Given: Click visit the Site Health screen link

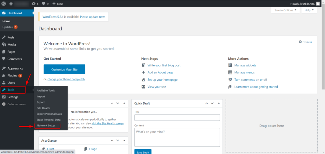Looking at the screenshot, I should coord(108,123).
